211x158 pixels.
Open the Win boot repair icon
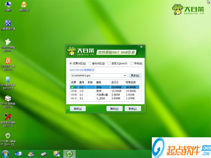[8, 102]
